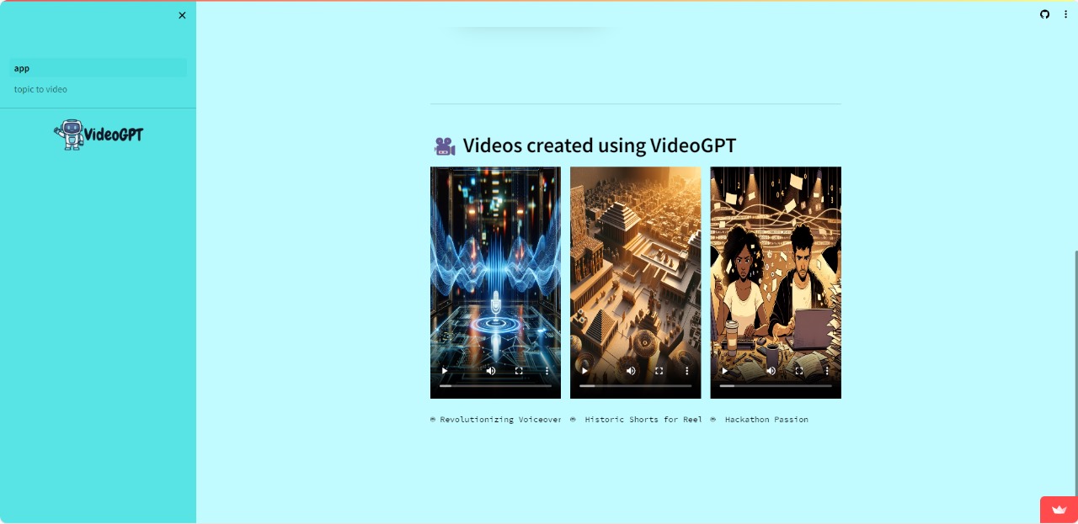This screenshot has height=524, width=1078.
Task: Fullscreen the Hackathon Passion video
Action: click(x=798, y=370)
